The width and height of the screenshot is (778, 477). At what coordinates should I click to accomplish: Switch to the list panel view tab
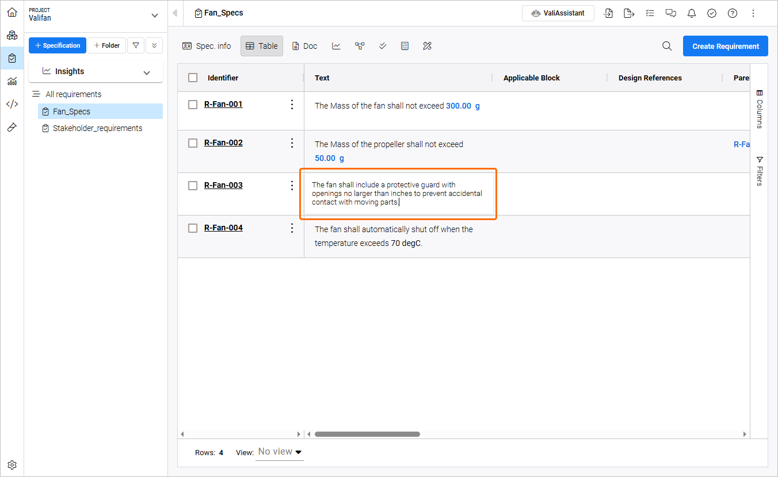(405, 46)
